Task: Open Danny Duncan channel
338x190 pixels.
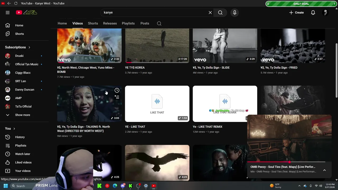Action: 24,89
